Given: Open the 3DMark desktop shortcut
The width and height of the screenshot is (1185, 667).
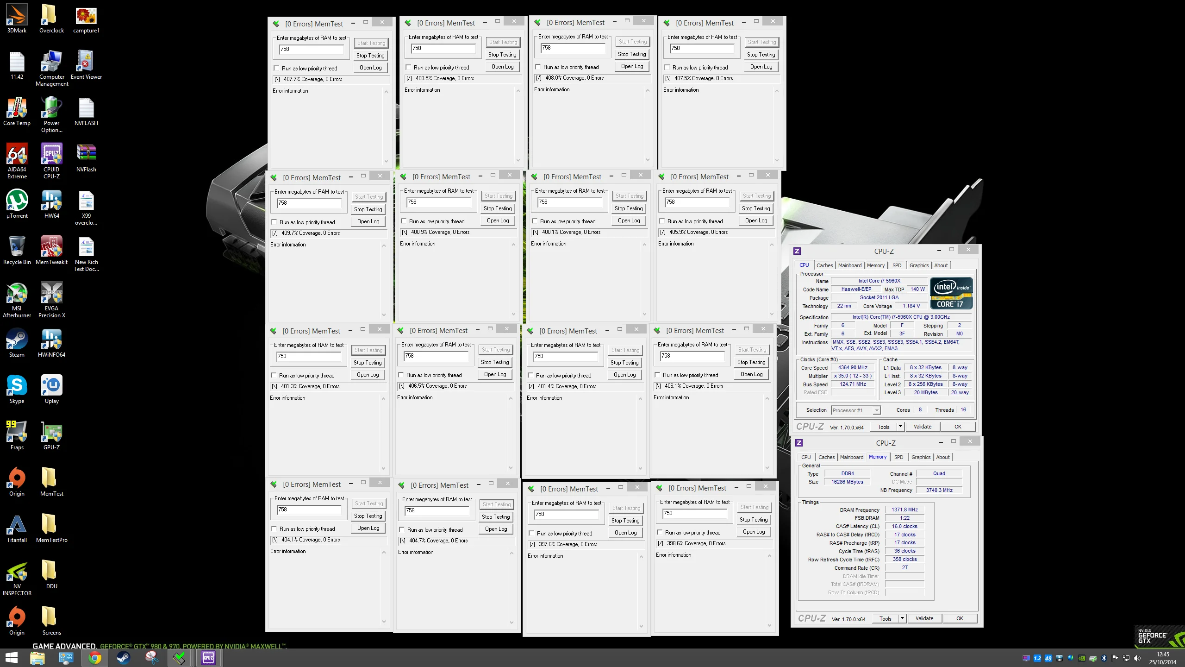Looking at the screenshot, I should pyautogui.click(x=17, y=19).
